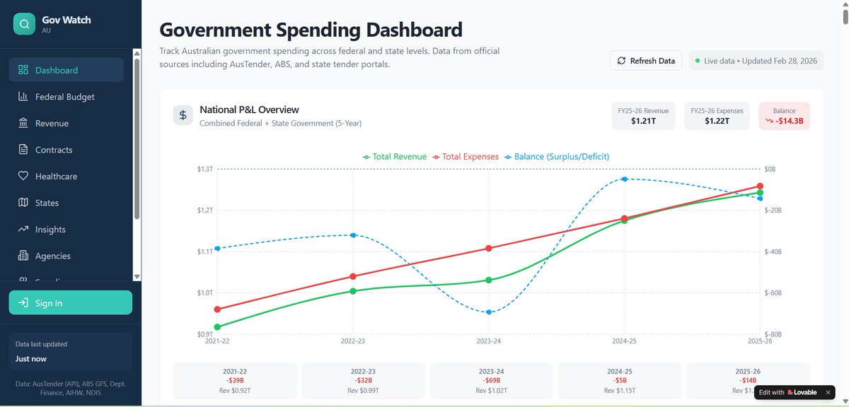
Task: Click the sidebar scrollbar down arrow
Action: [x=137, y=277]
